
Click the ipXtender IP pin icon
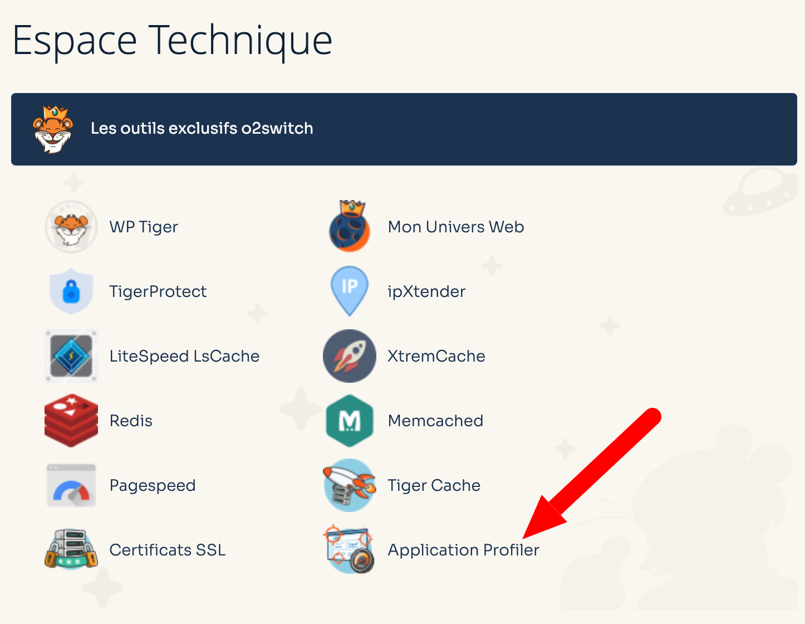click(350, 291)
